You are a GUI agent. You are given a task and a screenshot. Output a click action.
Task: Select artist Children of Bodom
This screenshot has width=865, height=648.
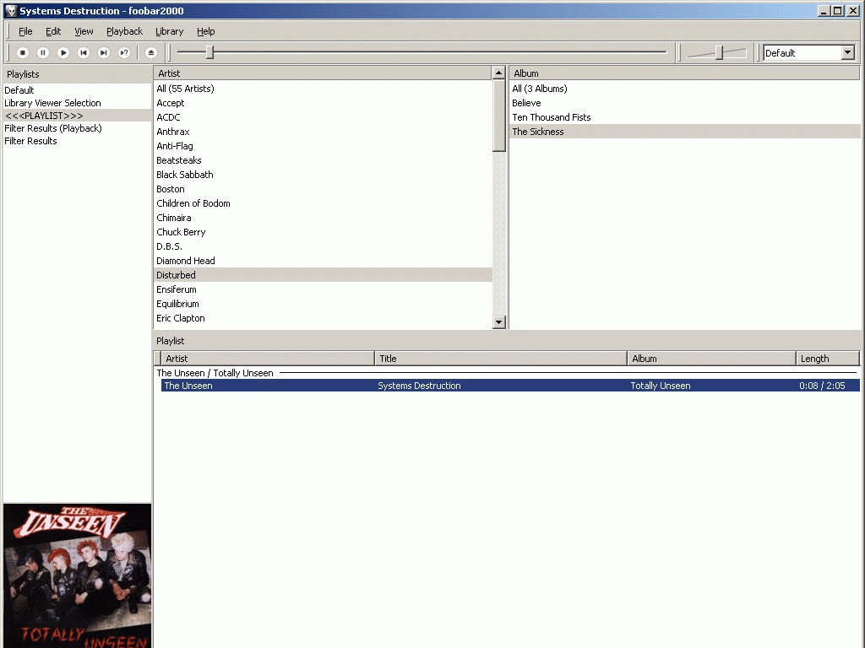pos(323,203)
